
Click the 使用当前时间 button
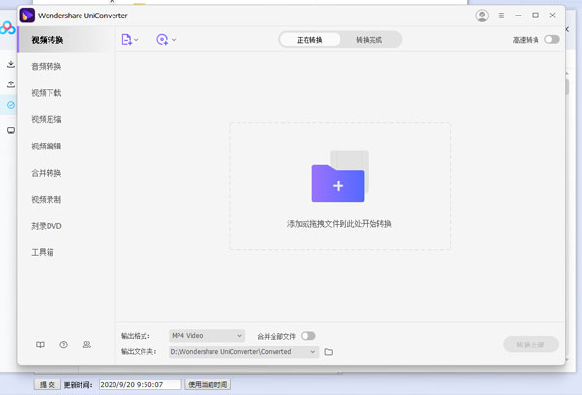(x=208, y=385)
